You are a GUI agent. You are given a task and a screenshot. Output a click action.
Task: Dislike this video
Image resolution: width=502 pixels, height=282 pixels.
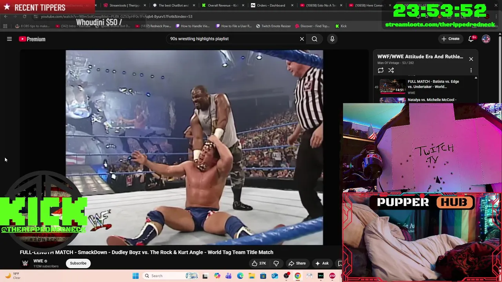click(x=276, y=263)
